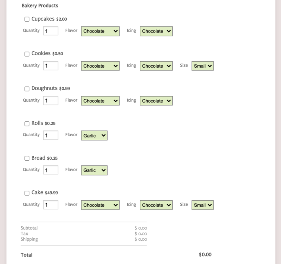Screen dimensions: 281x264
Task: Click the Cupcakes Quantity field
Action: pos(51,31)
